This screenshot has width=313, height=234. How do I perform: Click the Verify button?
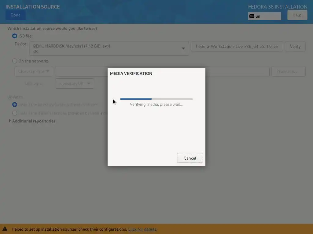pyautogui.click(x=295, y=46)
